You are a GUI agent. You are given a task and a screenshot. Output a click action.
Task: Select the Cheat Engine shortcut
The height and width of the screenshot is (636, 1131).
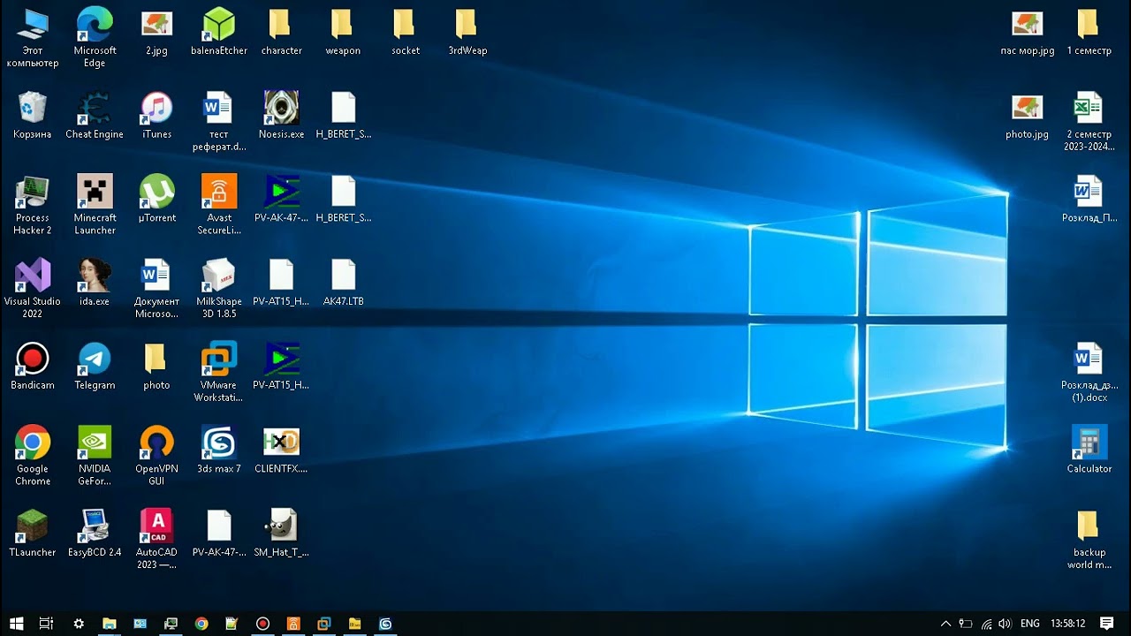pos(95,116)
